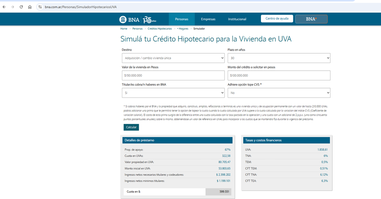
Task: Open the Personas tab
Action: pos(182,19)
